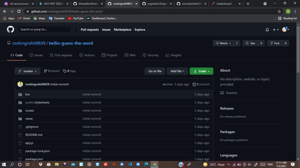Open the profile avatar menu
300x168 pixels.
[285, 29]
